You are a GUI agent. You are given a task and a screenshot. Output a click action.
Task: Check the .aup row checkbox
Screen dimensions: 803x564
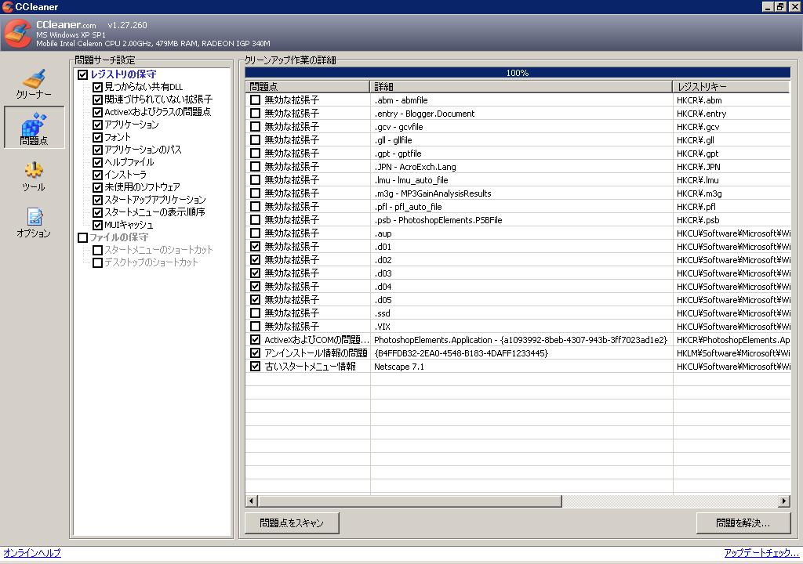coord(255,233)
